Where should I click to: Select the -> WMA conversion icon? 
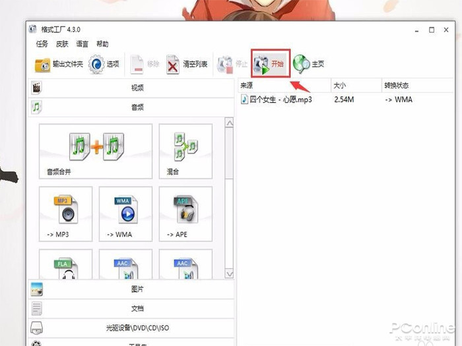(125, 214)
